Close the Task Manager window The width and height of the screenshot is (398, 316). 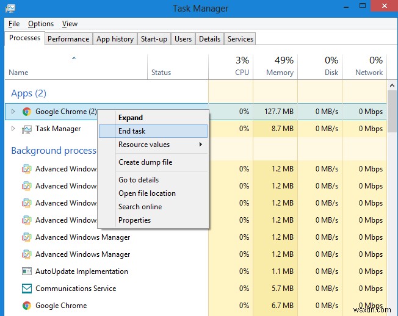point(385,6)
